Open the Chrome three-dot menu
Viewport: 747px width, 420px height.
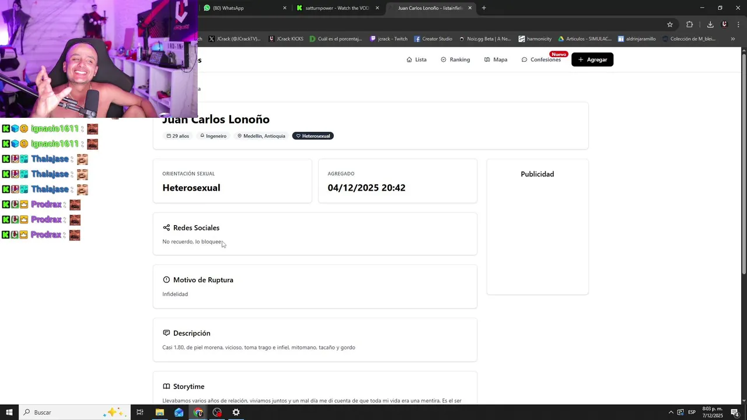point(738,24)
